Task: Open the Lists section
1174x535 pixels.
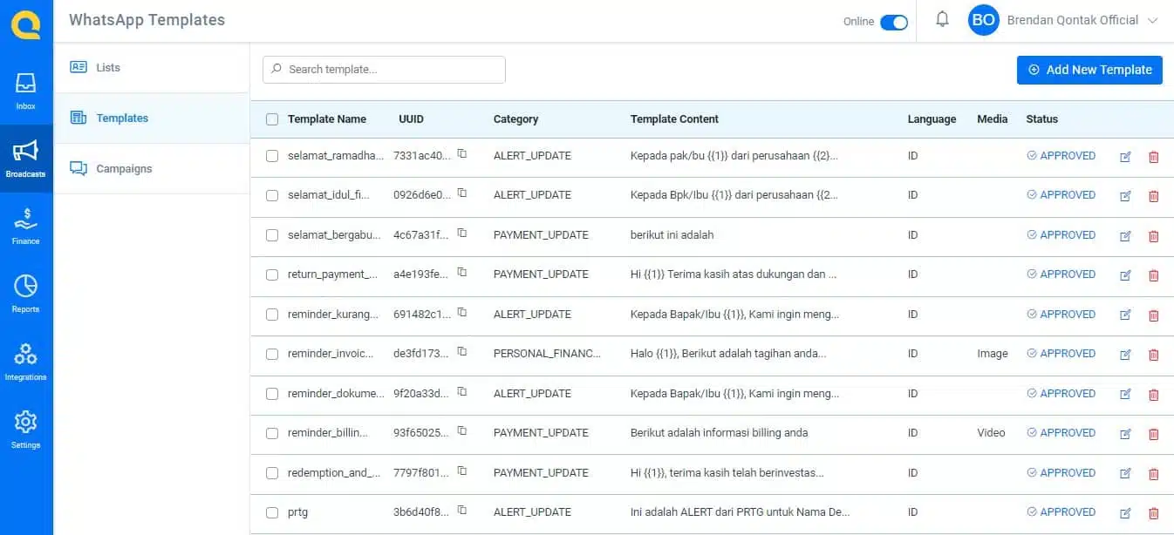Action: point(152,67)
